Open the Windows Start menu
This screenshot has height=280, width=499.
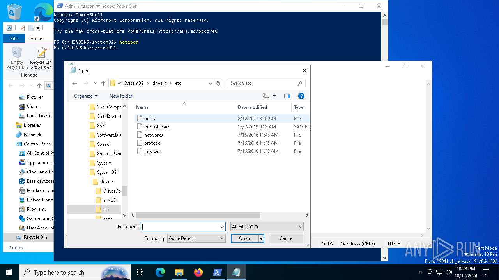9,272
